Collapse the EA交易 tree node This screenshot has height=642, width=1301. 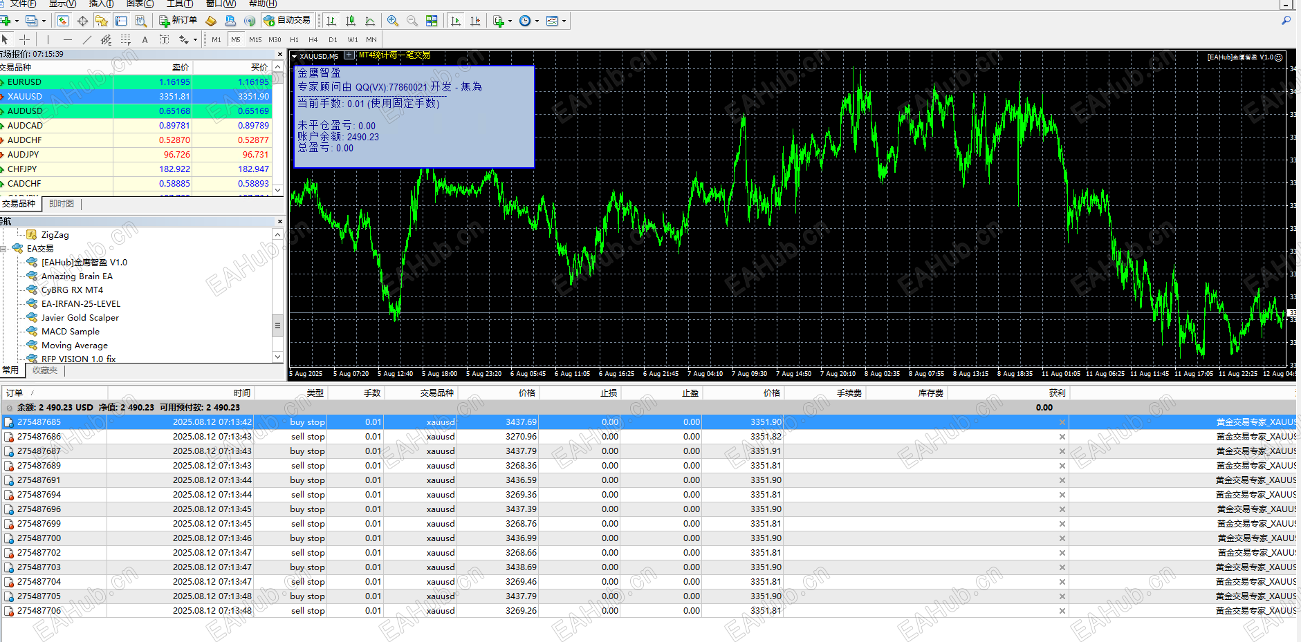4,249
